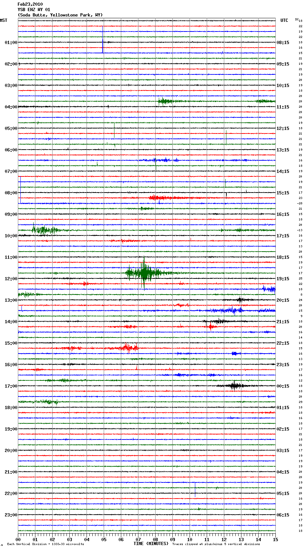
Task: Click the "07:00" MST time label
Action: [11, 171]
